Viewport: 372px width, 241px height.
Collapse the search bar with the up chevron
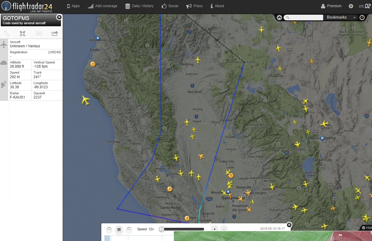279,17
